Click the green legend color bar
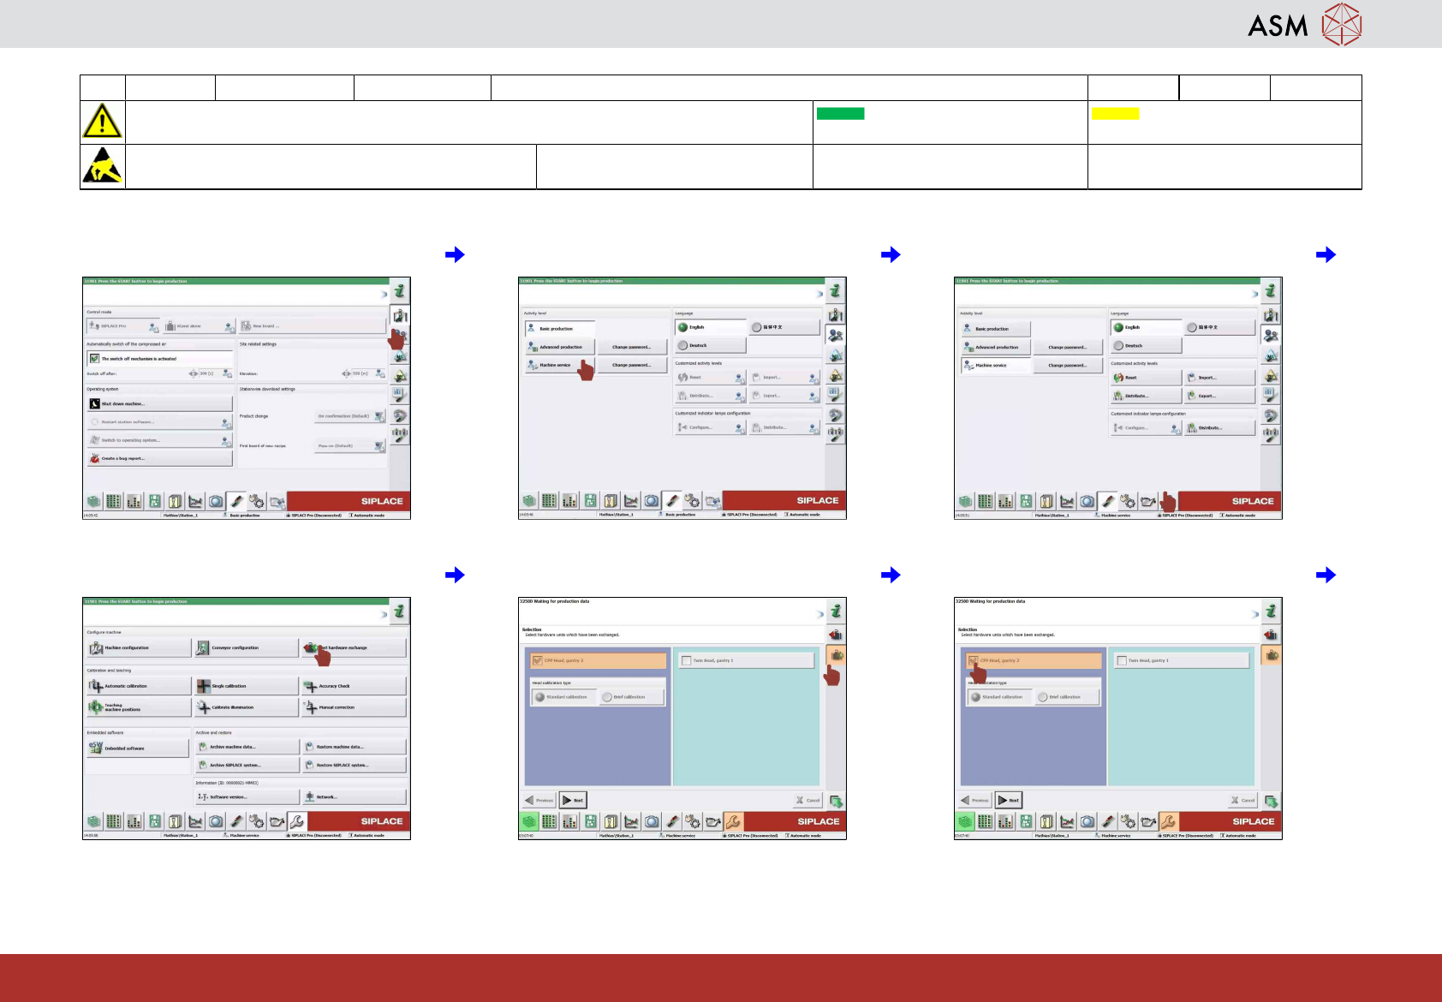Image resolution: width=1442 pixels, height=1002 pixels. point(840,113)
